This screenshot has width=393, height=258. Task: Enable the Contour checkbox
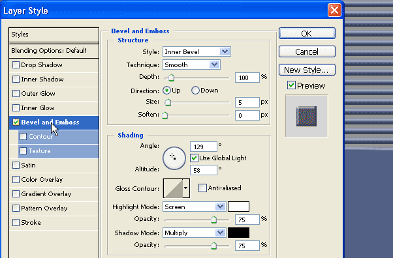pos(23,136)
